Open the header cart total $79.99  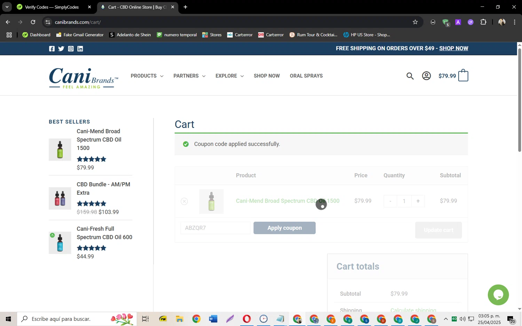pyautogui.click(x=447, y=76)
